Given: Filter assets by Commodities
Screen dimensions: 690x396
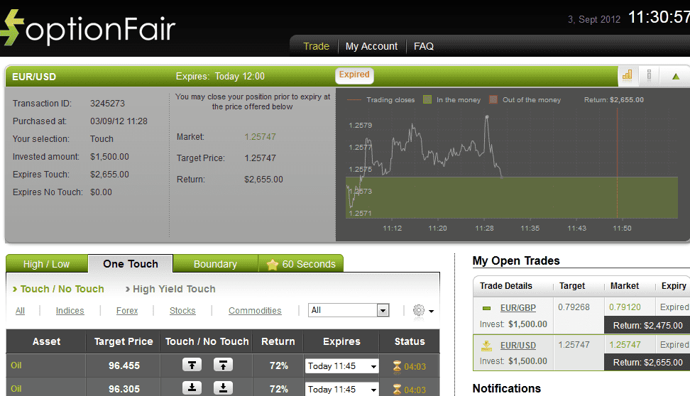Looking at the screenshot, I should click(255, 311).
